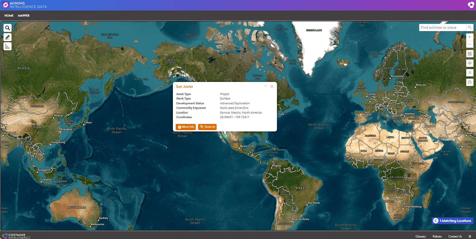The height and width of the screenshot is (239, 476).
Task: Open the Glossary link
Action: 421,236
